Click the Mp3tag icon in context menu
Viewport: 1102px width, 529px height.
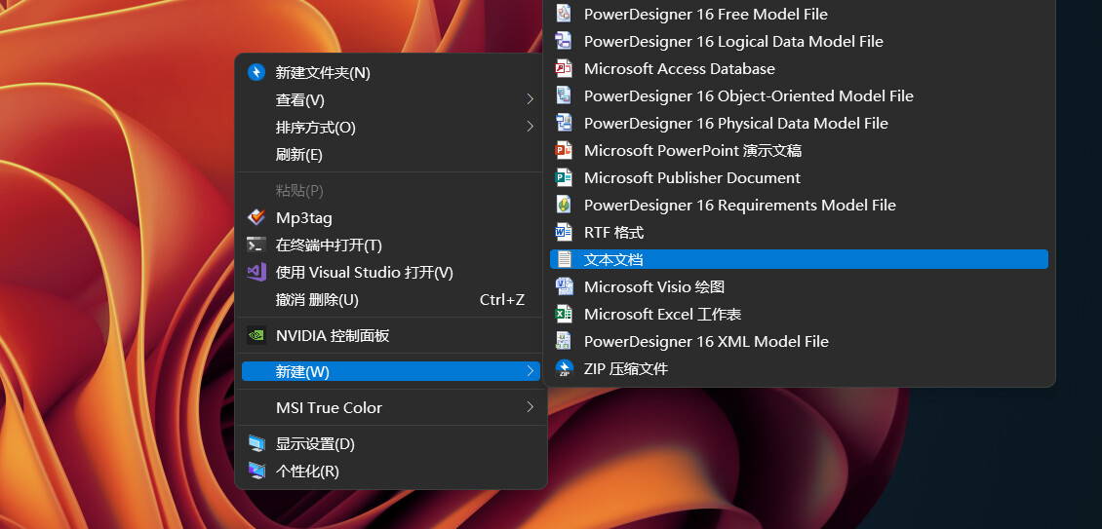[x=256, y=218]
